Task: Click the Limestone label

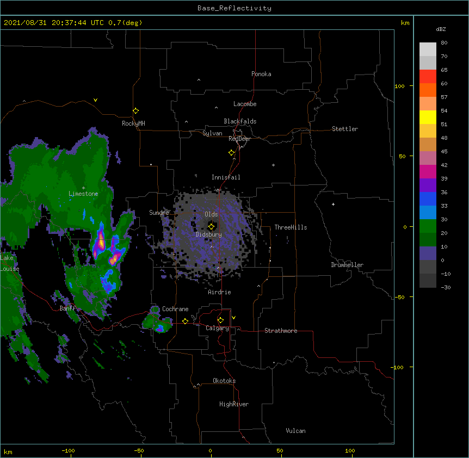Action: 83,194
